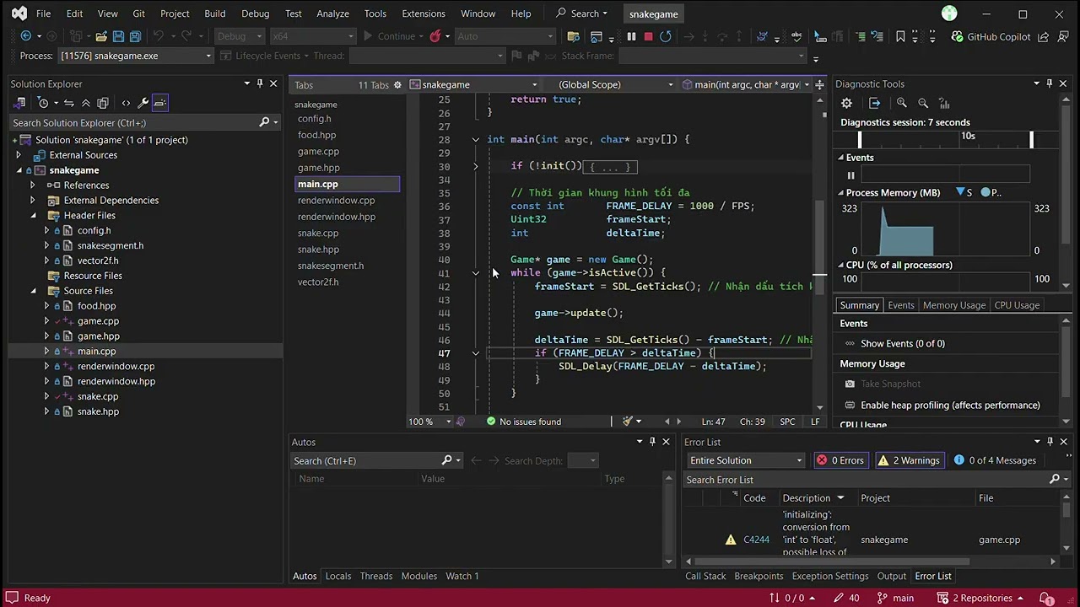Viewport: 1080px width, 607px height.
Task: Open the Process snakegame.exe dropdown
Action: coord(135,56)
